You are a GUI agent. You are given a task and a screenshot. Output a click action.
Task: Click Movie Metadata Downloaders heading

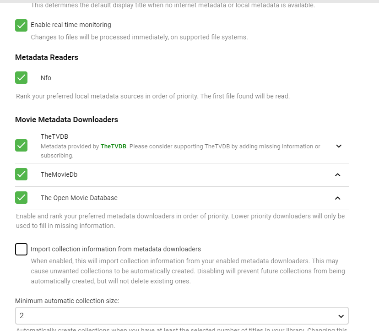pos(66,119)
